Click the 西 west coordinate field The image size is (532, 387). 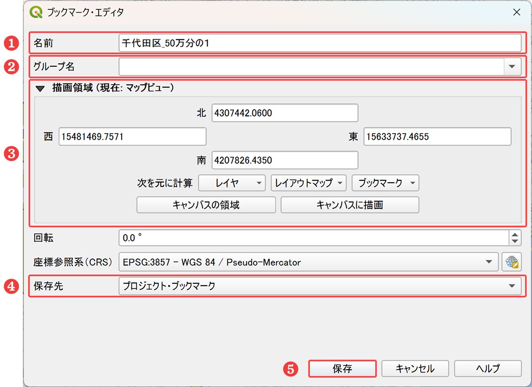[x=132, y=136]
